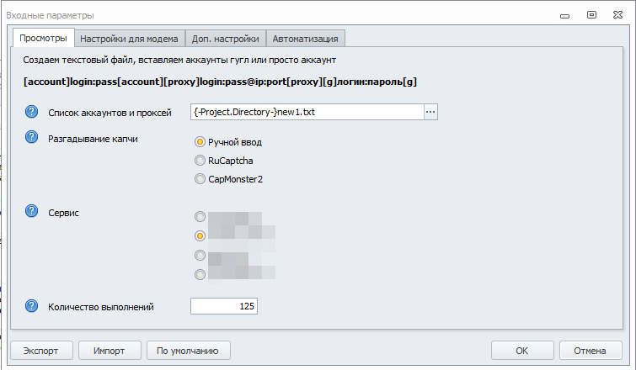Click help icon beside Количество выполнений
Screen dimensions: 636x370
(x=33, y=306)
